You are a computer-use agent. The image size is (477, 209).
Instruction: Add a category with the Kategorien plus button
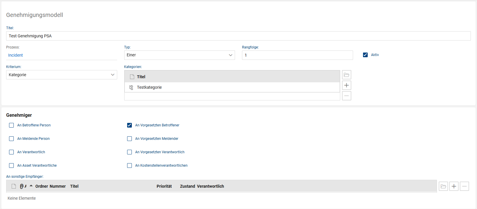tap(347, 85)
